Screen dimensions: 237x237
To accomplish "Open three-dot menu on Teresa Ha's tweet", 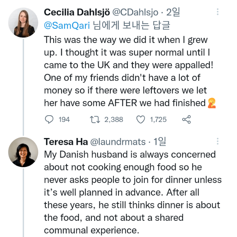I will pos(217,142).
